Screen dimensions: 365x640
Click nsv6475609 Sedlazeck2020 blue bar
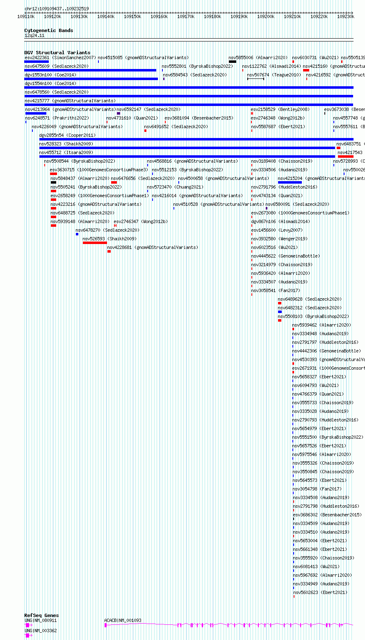(x=90, y=70)
